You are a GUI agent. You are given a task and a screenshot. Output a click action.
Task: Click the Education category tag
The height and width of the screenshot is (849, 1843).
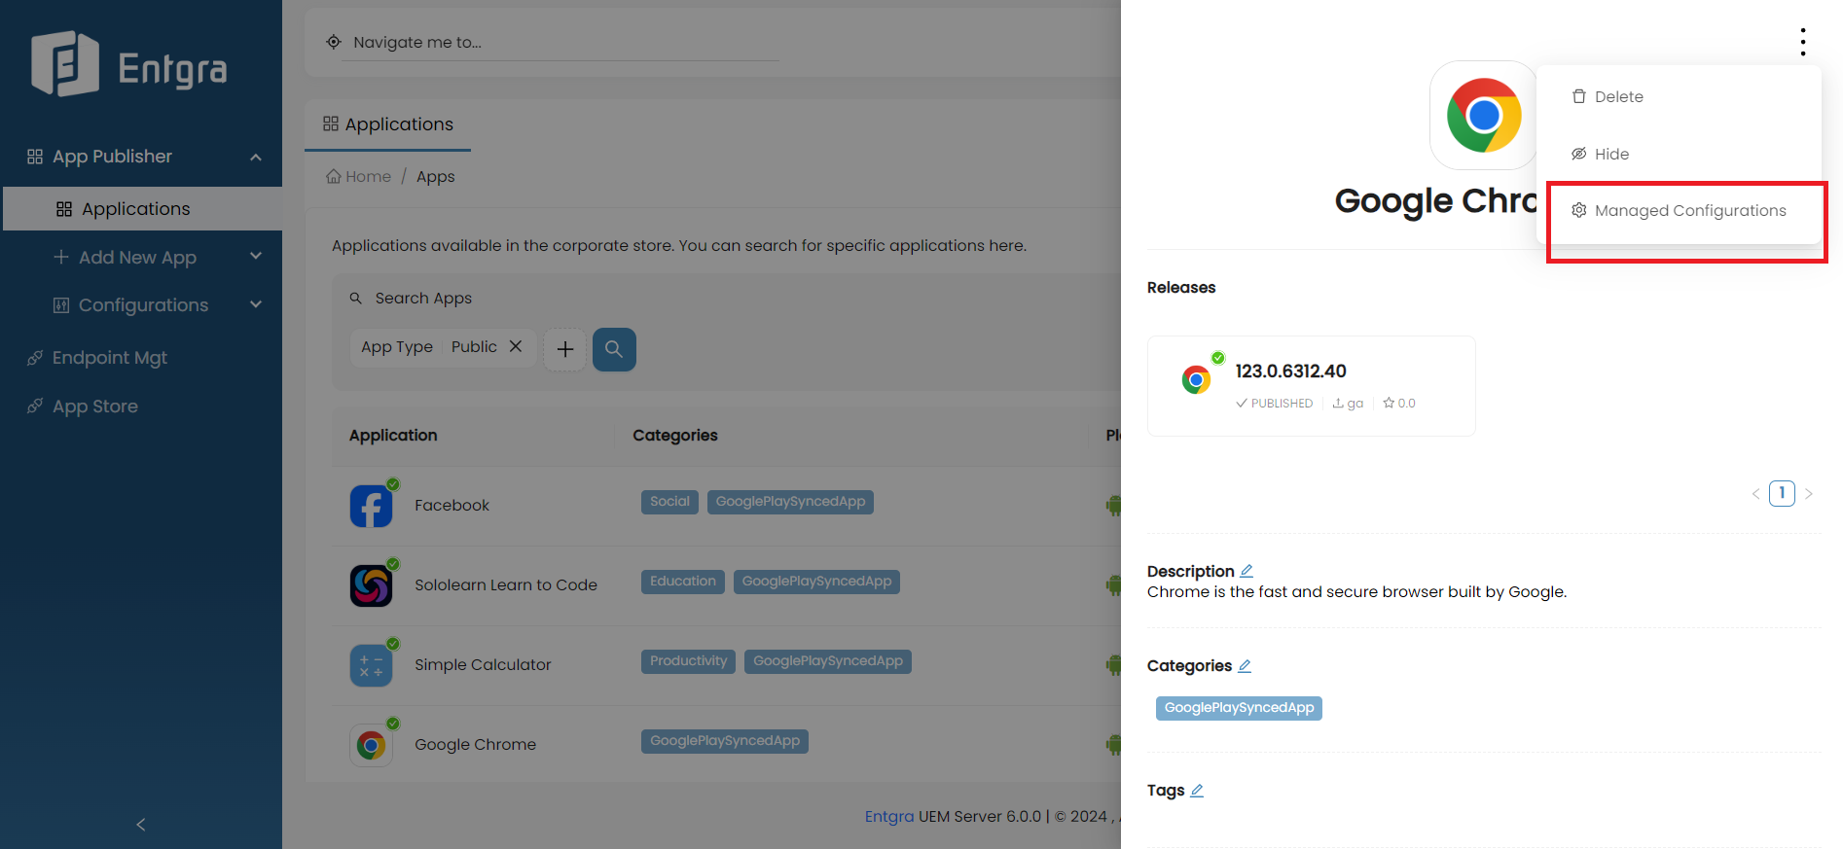(x=683, y=582)
